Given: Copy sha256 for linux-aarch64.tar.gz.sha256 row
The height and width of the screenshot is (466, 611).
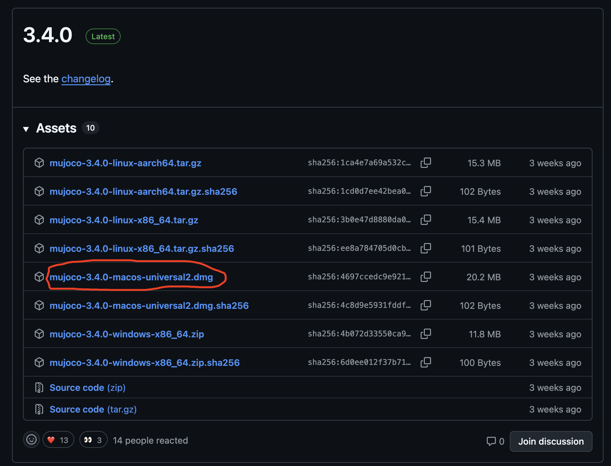Looking at the screenshot, I should click(426, 191).
